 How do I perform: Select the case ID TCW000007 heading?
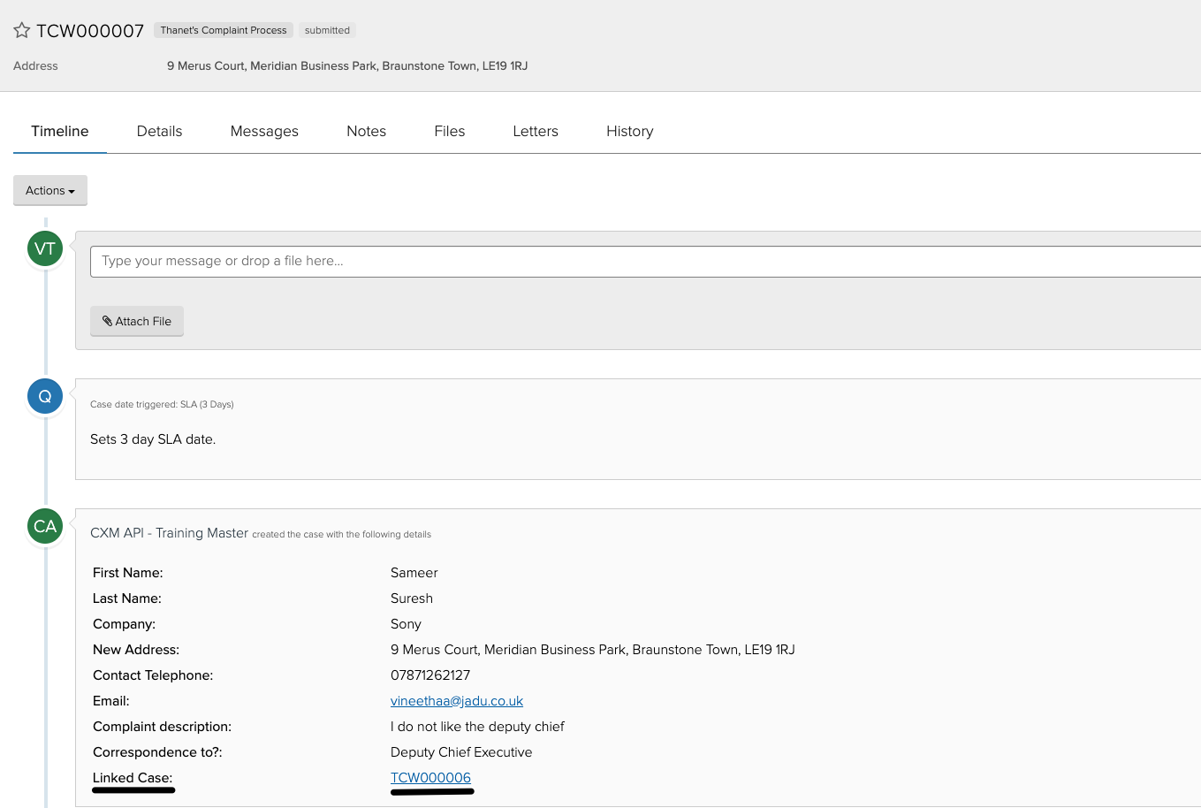point(90,31)
